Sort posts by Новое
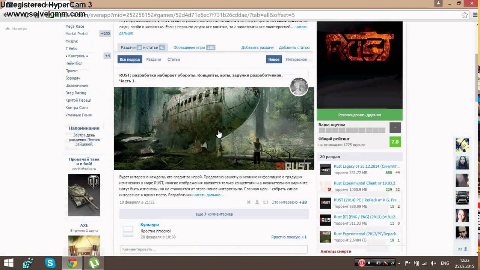Image resolution: width=480 pixels, height=270 pixels. (x=274, y=59)
